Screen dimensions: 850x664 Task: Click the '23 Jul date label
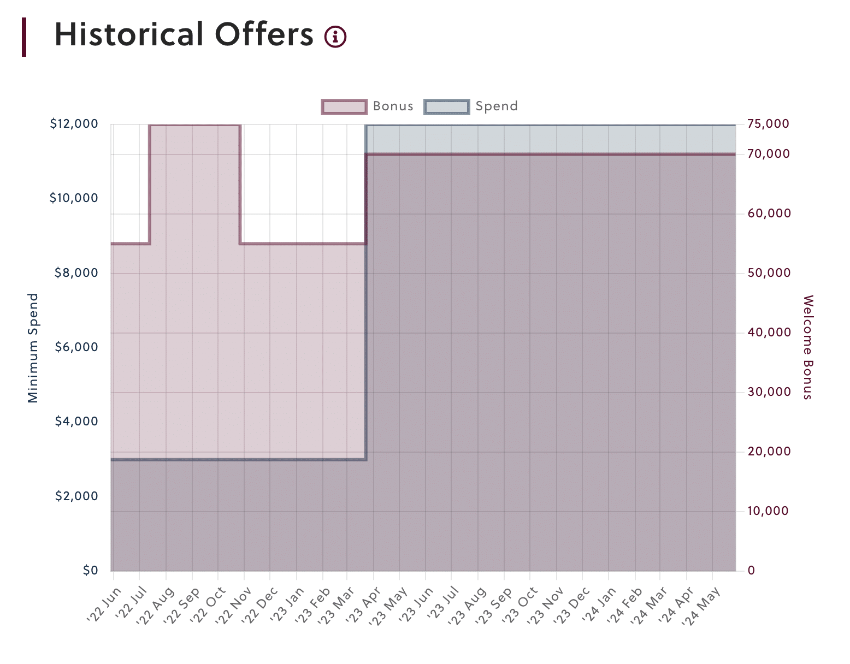(441, 604)
